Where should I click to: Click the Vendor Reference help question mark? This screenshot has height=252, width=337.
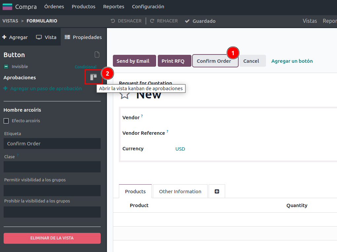[167, 131]
